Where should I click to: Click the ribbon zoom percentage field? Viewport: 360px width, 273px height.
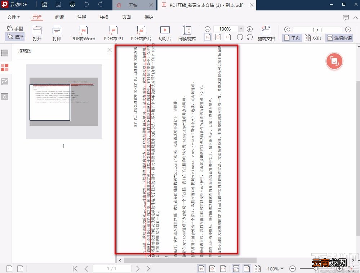(226, 29)
